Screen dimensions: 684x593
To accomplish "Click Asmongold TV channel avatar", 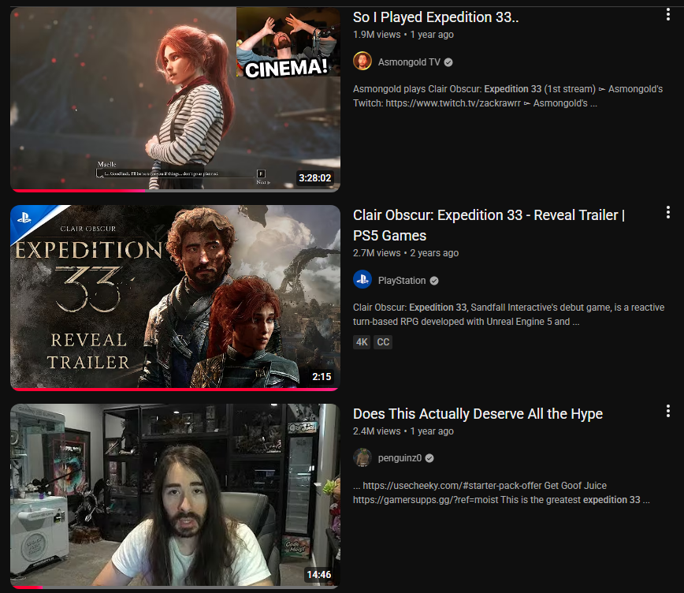I will pos(362,62).
